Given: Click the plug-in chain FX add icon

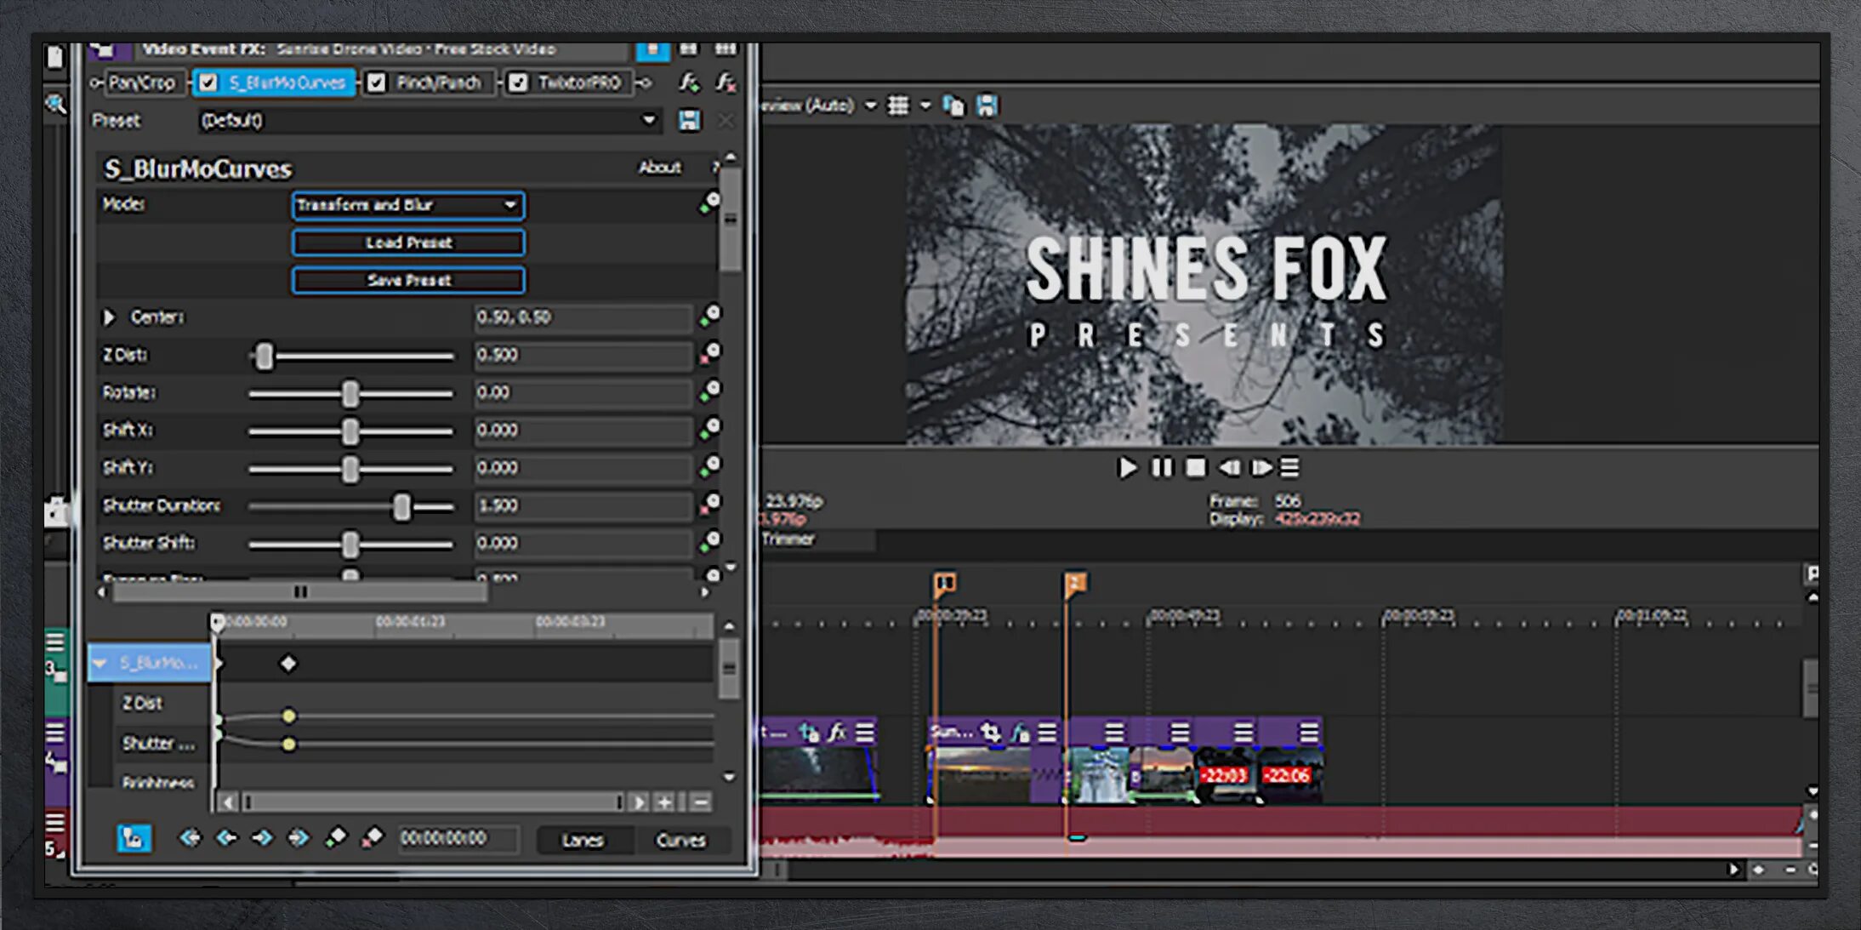Looking at the screenshot, I should coord(688,83).
